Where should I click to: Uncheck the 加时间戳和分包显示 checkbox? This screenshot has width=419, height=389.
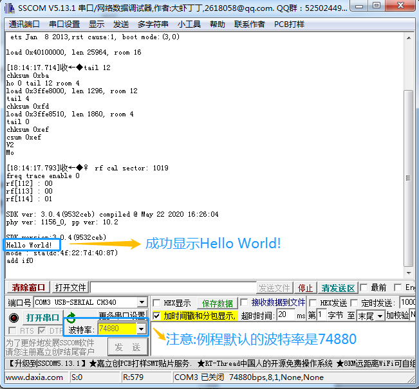click(x=156, y=316)
